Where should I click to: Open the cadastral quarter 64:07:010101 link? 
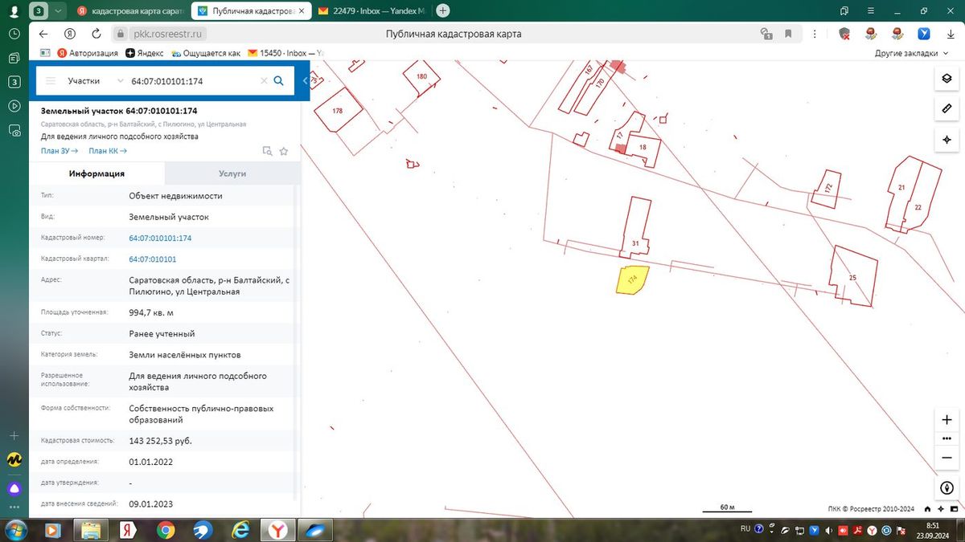[x=153, y=259]
